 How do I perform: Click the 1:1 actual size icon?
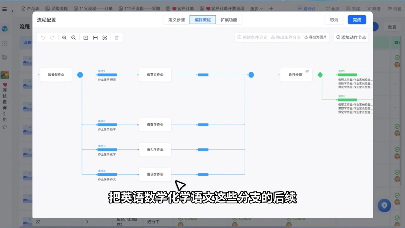coord(86,37)
